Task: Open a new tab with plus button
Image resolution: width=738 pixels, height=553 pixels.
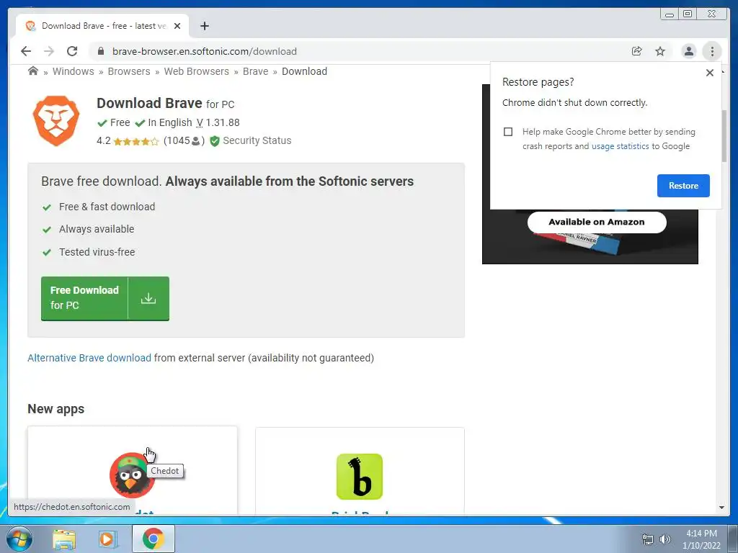Action: [204, 26]
